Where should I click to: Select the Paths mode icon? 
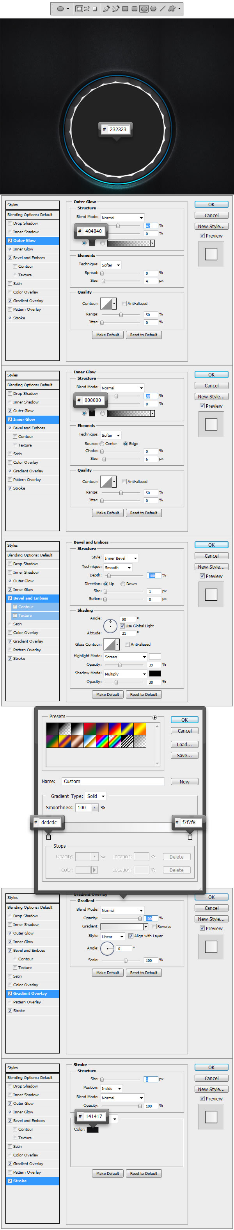pyautogui.click(x=87, y=9)
